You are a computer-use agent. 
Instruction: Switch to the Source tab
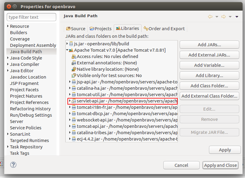tap(76, 29)
